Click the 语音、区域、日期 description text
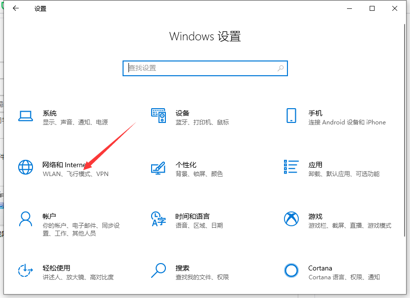Screen dimensions: 410x298 coord(199,226)
